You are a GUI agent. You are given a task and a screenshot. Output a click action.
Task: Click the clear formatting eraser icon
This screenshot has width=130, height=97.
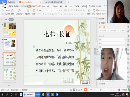[x=61, y=14]
